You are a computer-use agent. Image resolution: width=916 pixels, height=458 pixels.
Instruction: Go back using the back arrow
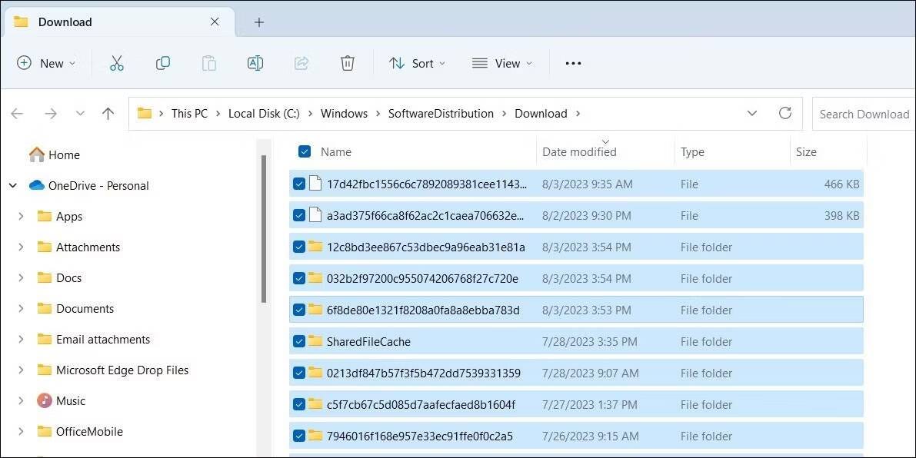click(x=17, y=113)
